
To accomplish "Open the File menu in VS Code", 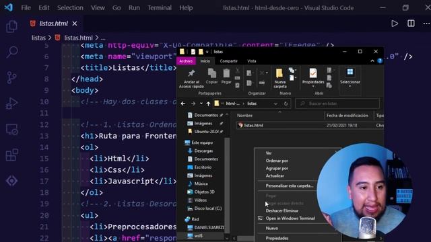I will (x=26, y=7).
